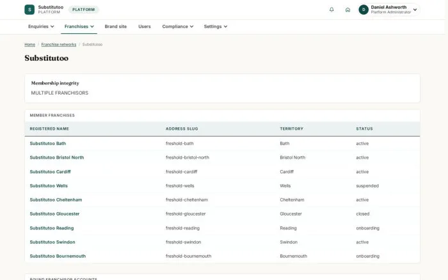The image size is (448, 280).
Task: Select the Substitutoo Bournemouth franchise link
Action: [x=58, y=256]
